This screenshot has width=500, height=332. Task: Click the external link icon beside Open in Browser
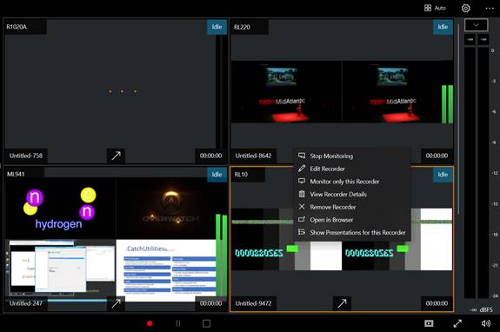(302, 219)
